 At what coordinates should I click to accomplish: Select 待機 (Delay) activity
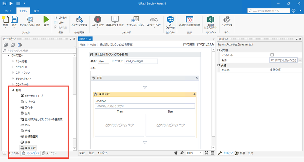(x=25, y=142)
